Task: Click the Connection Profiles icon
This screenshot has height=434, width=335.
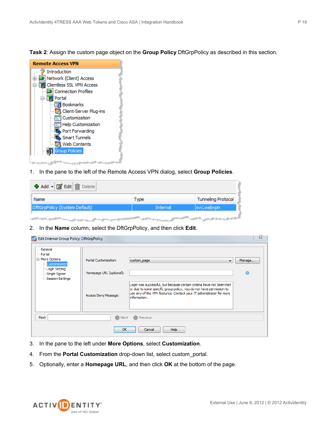Action: 50,91
